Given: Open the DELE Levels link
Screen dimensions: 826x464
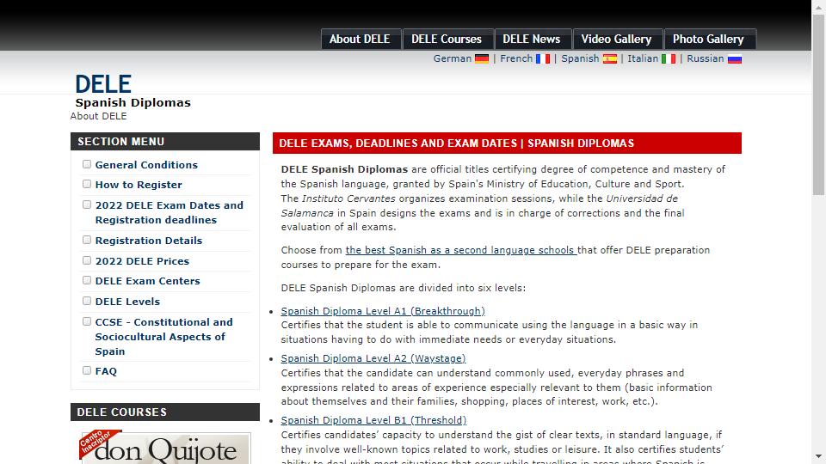Looking at the screenshot, I should [127, 302].
